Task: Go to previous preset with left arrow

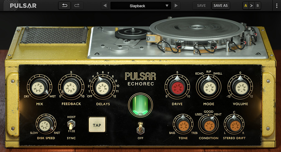Action: click(105, 6)
